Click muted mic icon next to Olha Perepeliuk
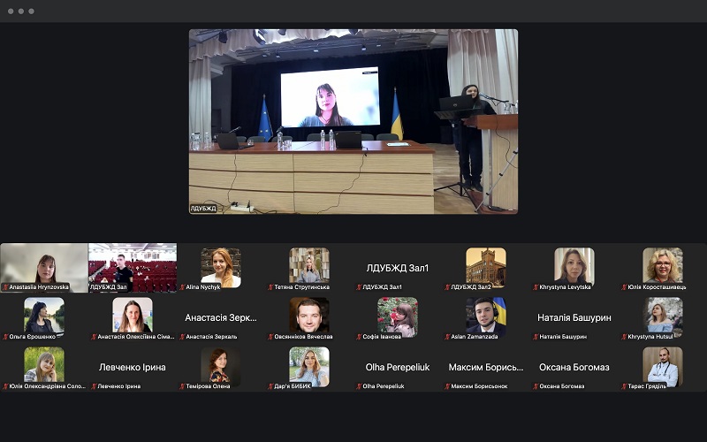Screen dimensions: 707x442 (x=359, y=386)
